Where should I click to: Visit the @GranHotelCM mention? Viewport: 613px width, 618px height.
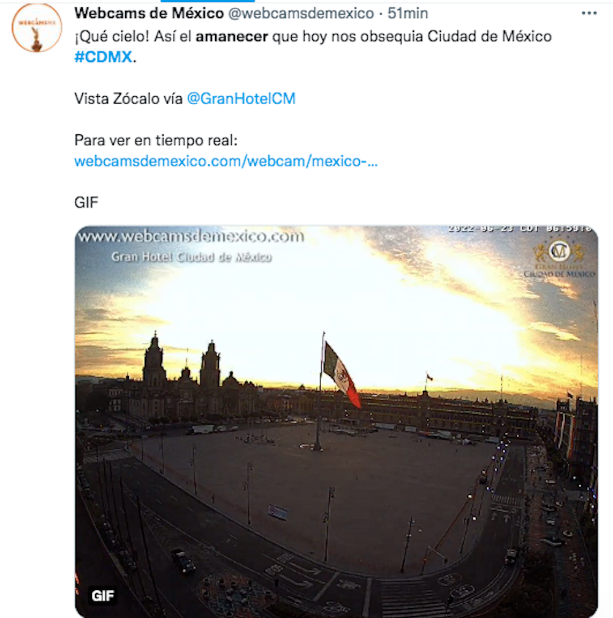tap(241, 99)
